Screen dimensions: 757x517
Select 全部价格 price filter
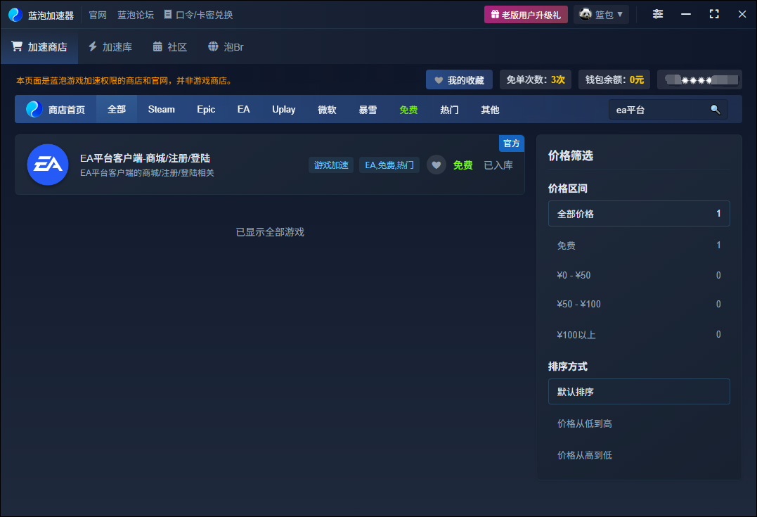[x=639, y=214]
